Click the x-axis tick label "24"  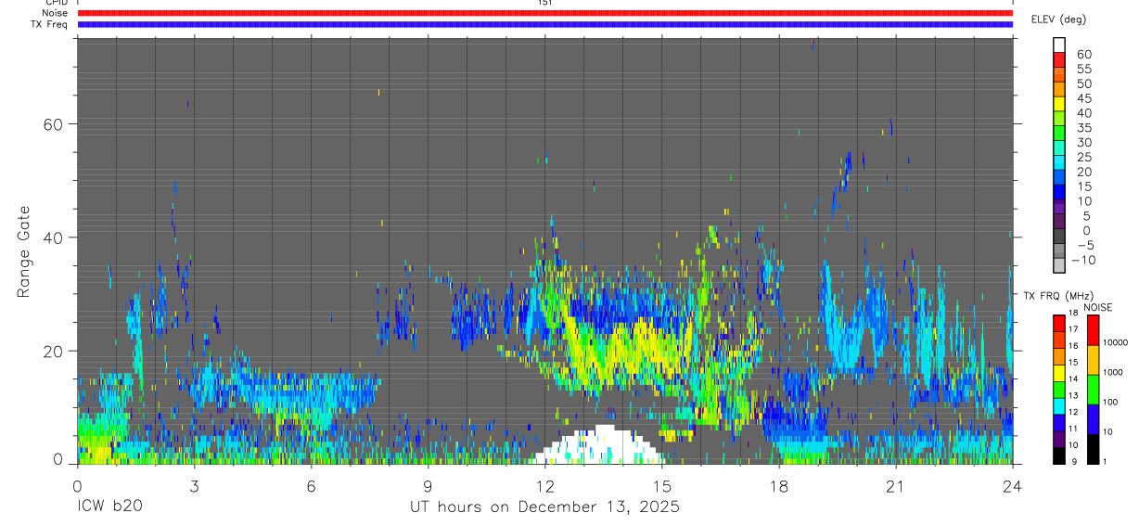pyautogui.click(x=1012, y=485)
